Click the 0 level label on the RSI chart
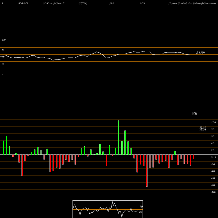218x218 pixels. coord(2,75)
